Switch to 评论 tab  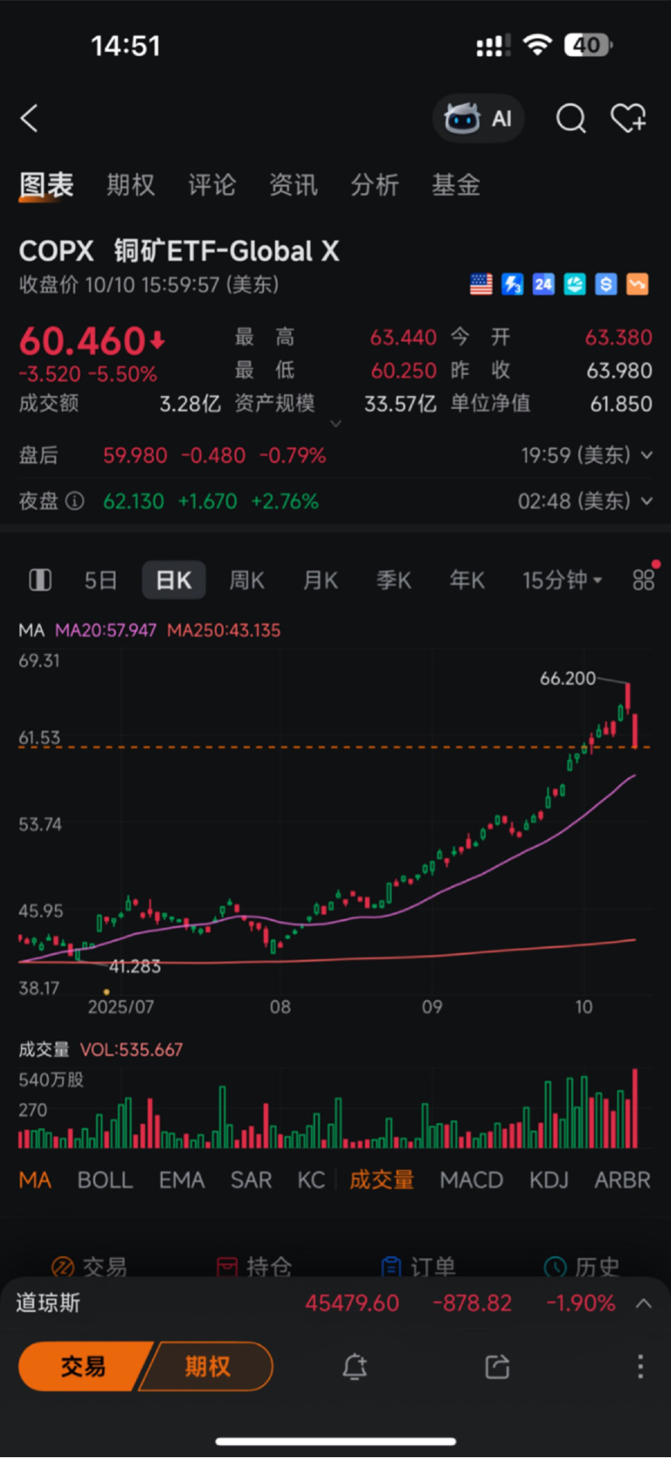212,184
